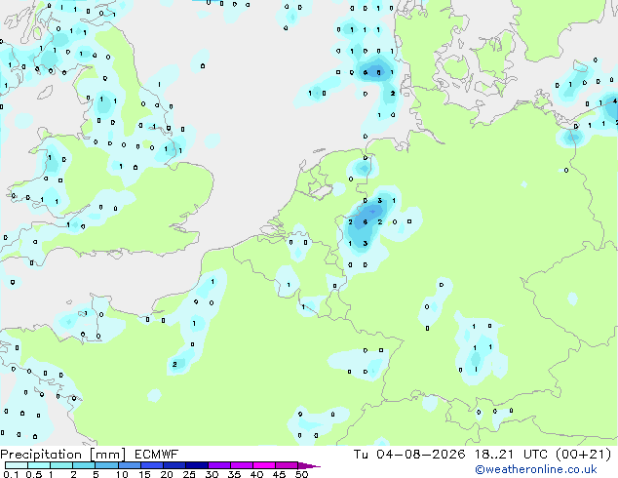Click the 5 legend scale label
The width and height of the screenshot is (618, 478).
(96, 474)
